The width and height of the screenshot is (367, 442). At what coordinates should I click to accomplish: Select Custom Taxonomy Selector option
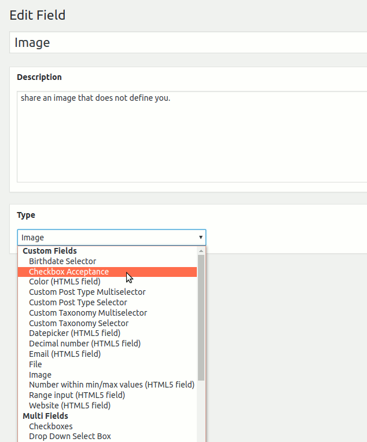(79, 323)
